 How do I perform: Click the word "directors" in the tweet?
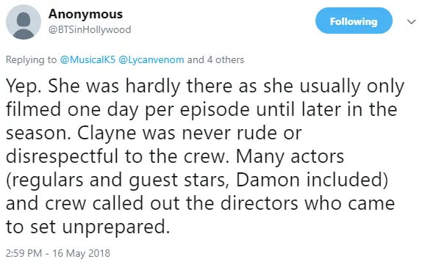click(259, 203)
